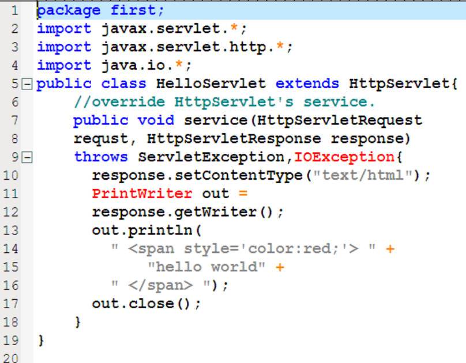Click 'setContentType' on line 10

click(238, 175)
